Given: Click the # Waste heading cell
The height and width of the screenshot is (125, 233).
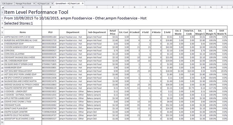Looking at the screenshot, I should click(x=156, y=32).
